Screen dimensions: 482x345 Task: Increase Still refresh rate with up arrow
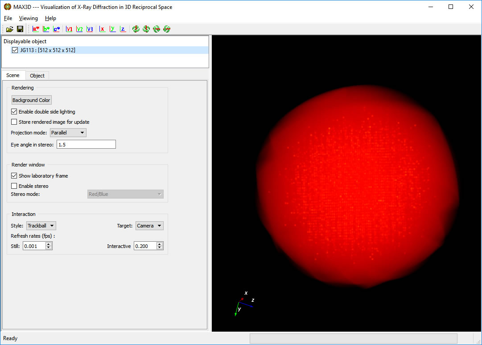pos(49,244)
